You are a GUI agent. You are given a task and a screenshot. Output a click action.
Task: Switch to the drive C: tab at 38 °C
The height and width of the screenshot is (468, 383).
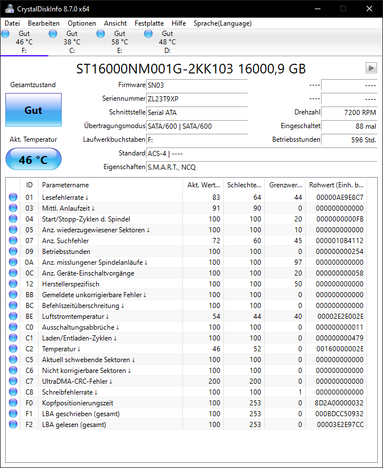pos(72,42)
